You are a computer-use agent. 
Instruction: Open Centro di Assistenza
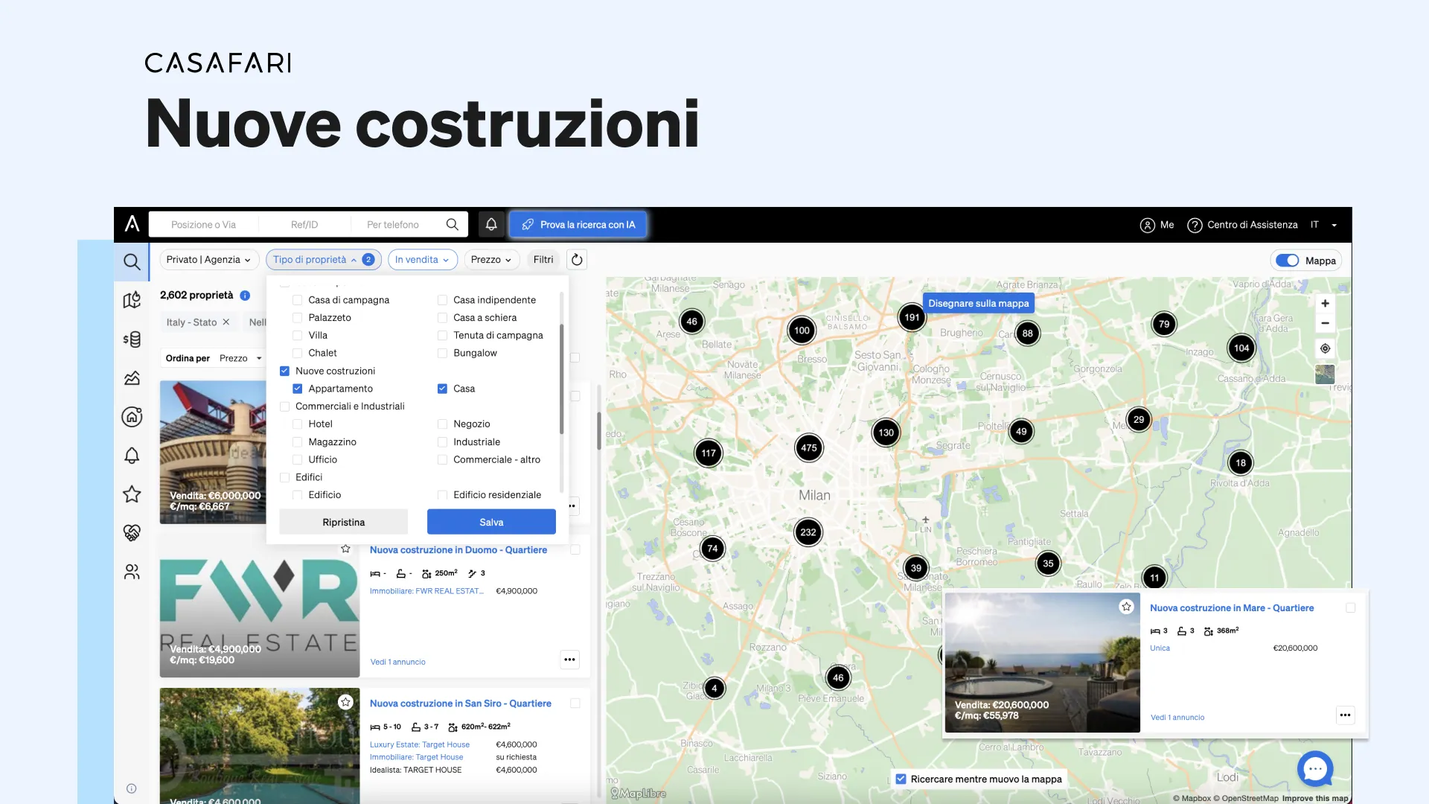point(1242,225)
